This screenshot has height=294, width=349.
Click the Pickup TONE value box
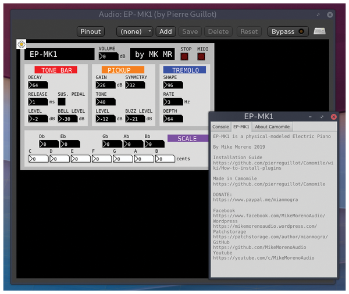[x=106, y=102]
